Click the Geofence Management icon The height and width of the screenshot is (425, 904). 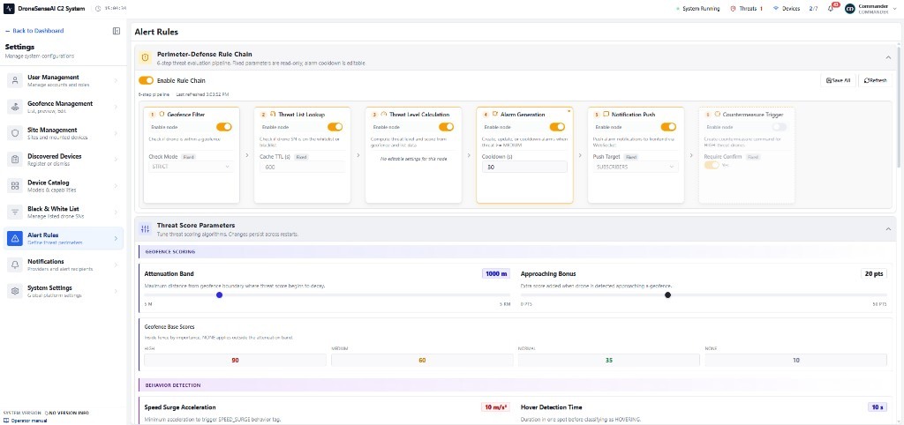[15, 107]
